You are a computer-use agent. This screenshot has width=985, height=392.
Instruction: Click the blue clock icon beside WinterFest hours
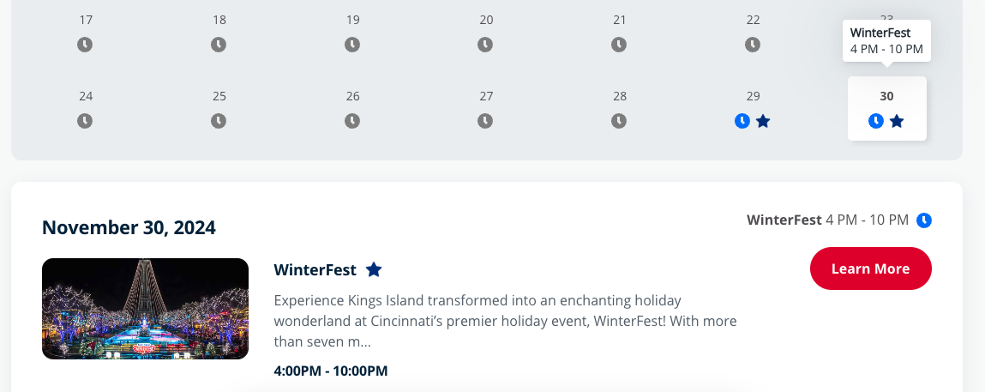pos(924,220)
